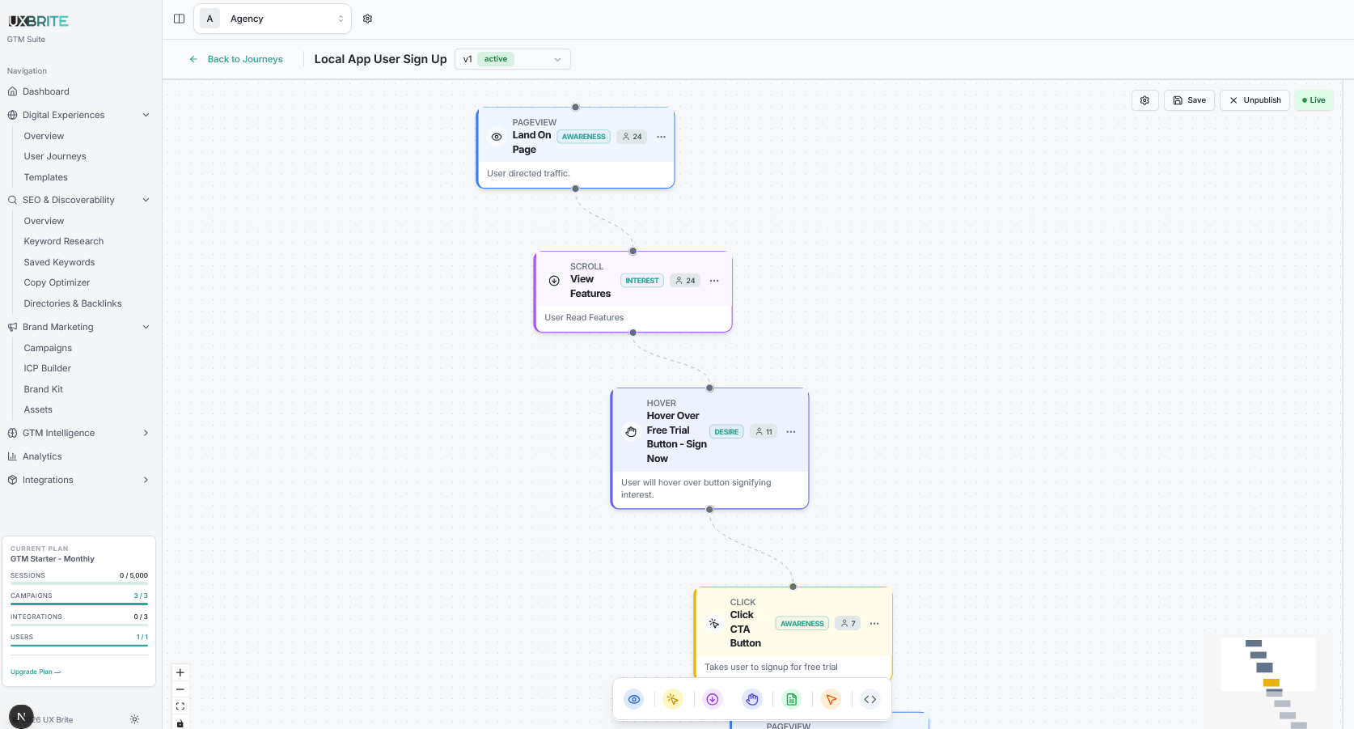Toggle the sidebar panel visibility
This screenshot has height=729, width=1354.
pos(180,19)
